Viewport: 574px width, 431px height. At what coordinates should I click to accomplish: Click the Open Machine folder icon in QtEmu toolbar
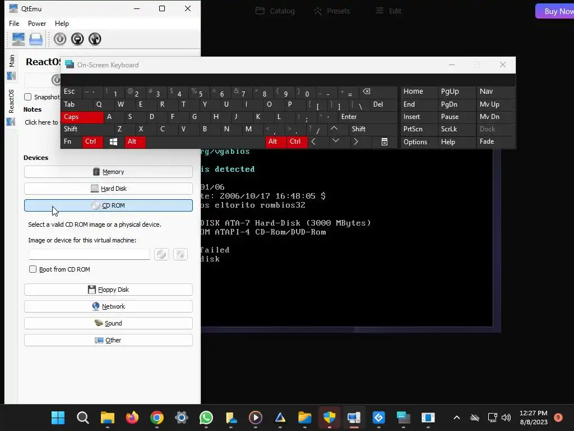click(x=36, y=39)
